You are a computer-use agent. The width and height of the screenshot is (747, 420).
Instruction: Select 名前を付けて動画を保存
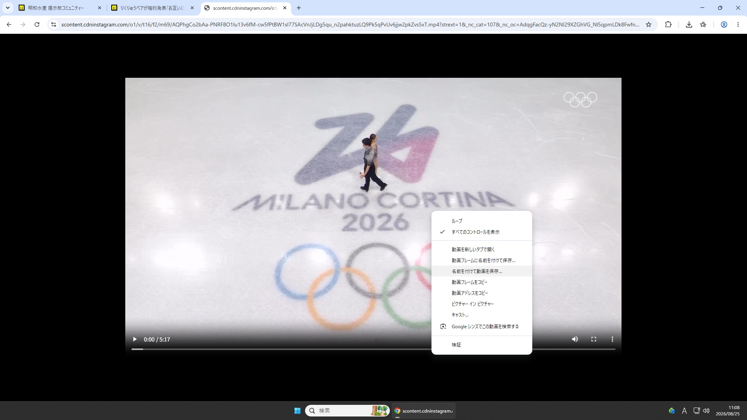point(482,271)
